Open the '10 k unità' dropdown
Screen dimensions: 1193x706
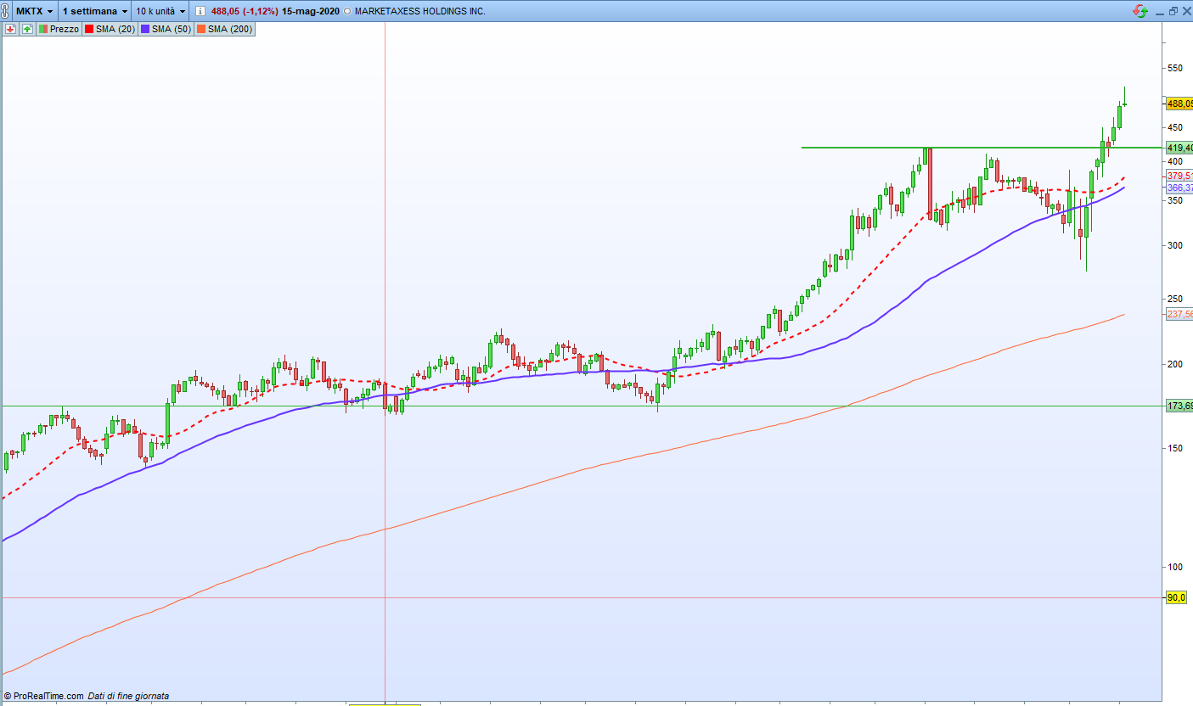(x=160, y=11)
